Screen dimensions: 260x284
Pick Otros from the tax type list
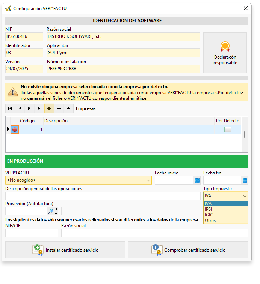click(210, 221)
